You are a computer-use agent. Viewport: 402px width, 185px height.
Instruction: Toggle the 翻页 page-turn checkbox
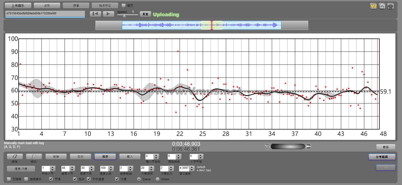123,5
